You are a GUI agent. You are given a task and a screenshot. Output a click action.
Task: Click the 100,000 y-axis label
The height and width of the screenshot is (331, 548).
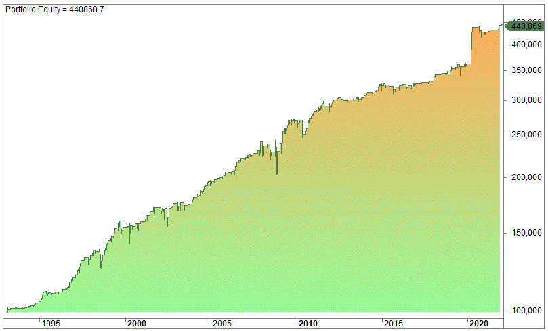[x=526, y=311]
